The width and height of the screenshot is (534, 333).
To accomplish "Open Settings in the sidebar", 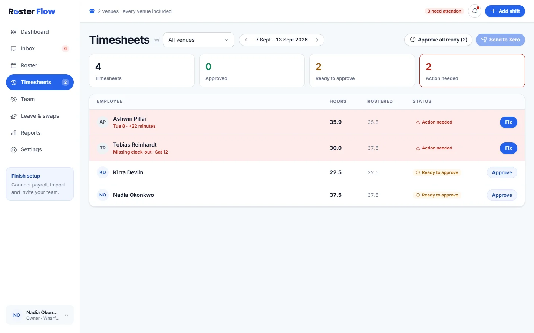I will (40, 149).
